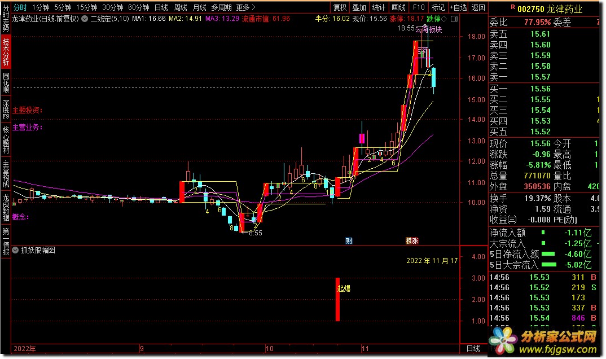Viewport: 606px width, 359px height.
Task: Select the 1分钟 period tab
Action: (x=41, y=7)
